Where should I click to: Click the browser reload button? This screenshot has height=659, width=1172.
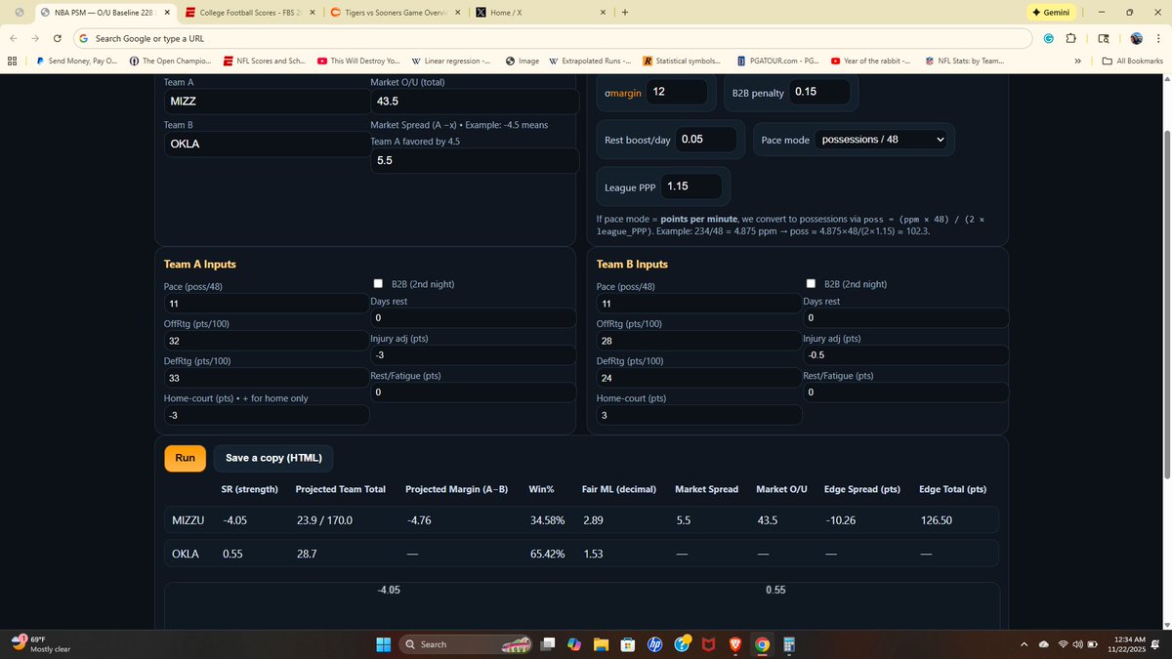58,38
